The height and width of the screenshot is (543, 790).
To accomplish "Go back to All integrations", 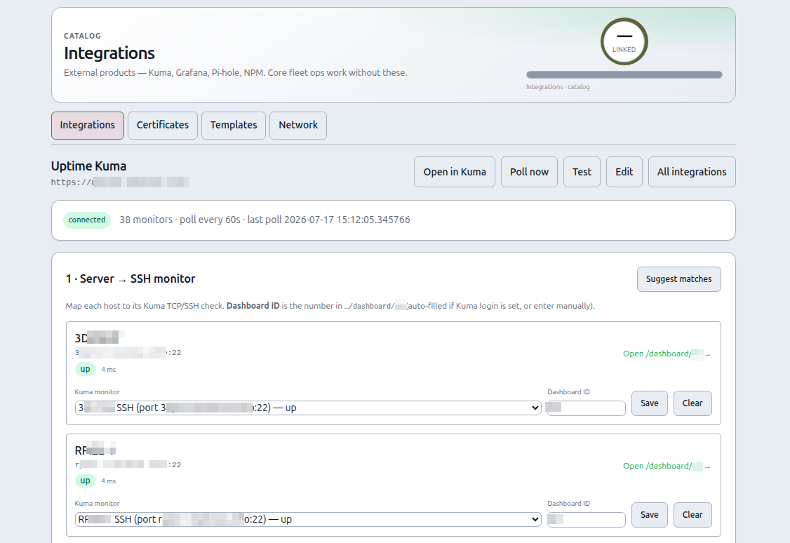I will point(692,172).
